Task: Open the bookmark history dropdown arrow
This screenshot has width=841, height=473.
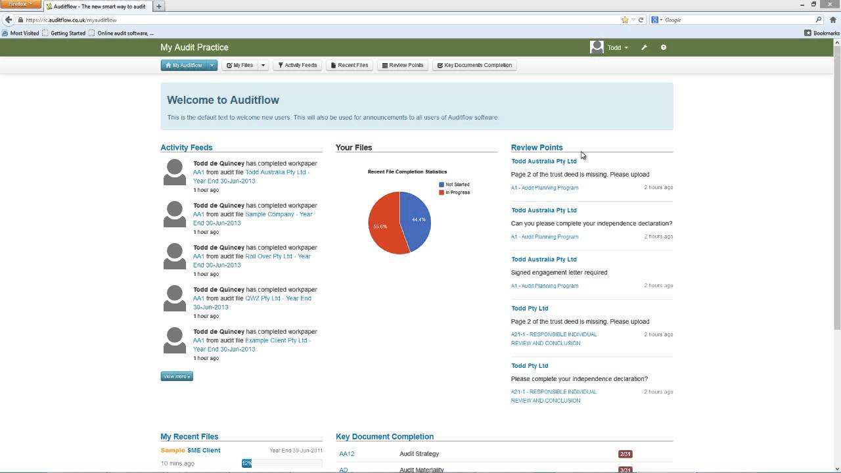Action: [633, 20]
